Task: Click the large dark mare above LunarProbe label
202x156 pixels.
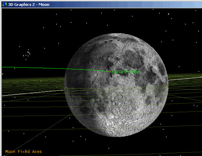Action: [x=133, y=59]
